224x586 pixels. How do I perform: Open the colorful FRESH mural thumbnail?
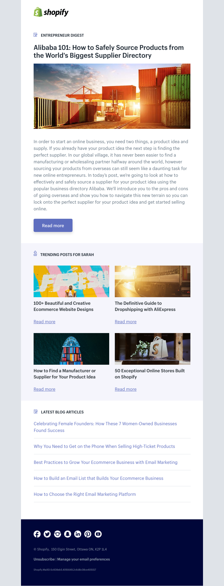[x=71, y=281]
